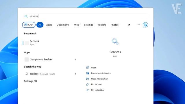Screen dimensions: 185x104
Task: Expand the services web results chevron
Action: 75,74
